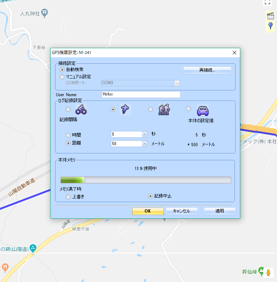Enable 自動検索 auto search radio
This screenshot has width=277, height=282.
pos(62,70)
